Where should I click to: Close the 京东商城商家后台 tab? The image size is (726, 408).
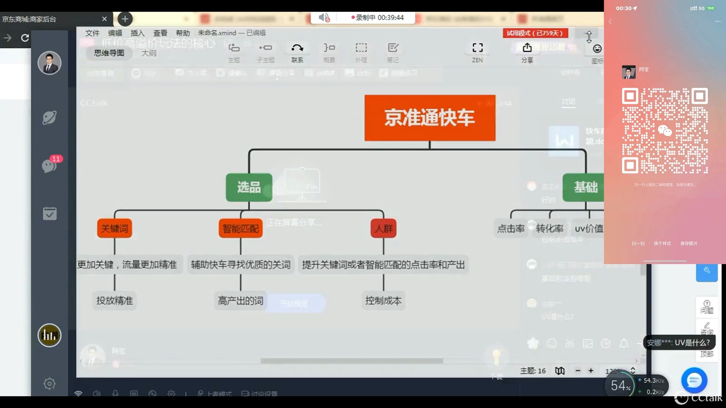tap(104, 19)
